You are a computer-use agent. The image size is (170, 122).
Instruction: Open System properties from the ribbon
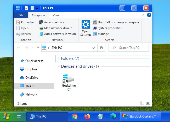click(x=107, y=28)
